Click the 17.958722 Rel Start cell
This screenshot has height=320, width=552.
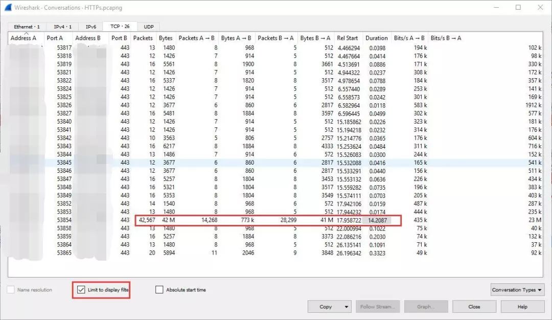tap(349, 220)
